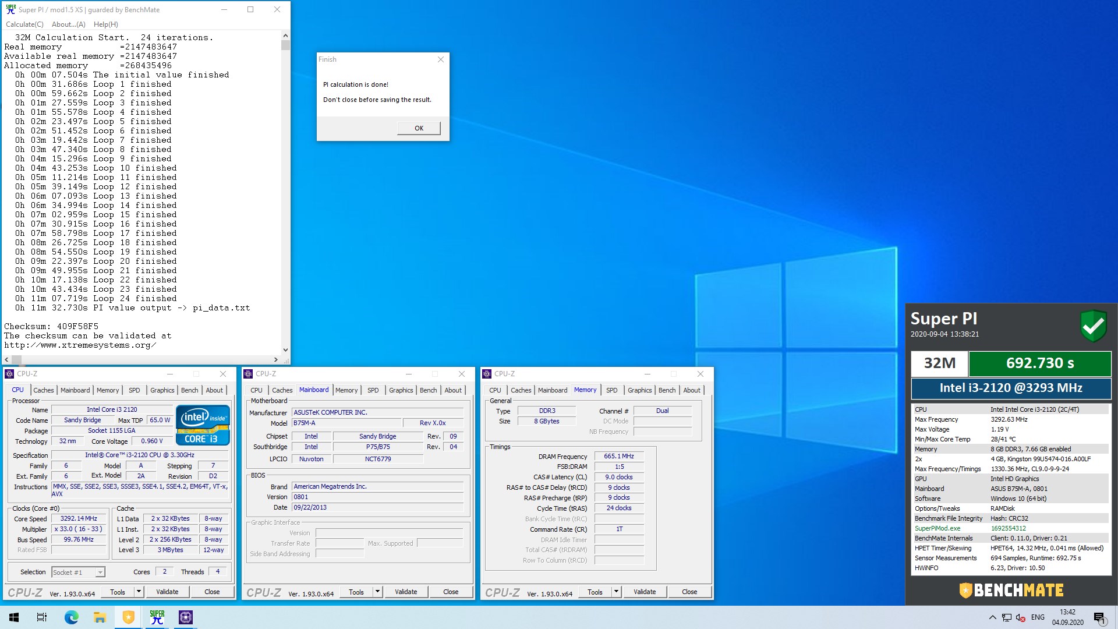Click the Intel Core i3 logo badge
The image size is (1118, 629).
[x=203, y=425]
